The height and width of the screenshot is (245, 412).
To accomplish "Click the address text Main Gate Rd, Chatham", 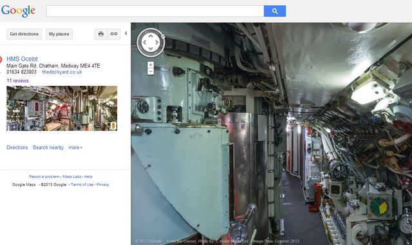I will click(32, 66).
